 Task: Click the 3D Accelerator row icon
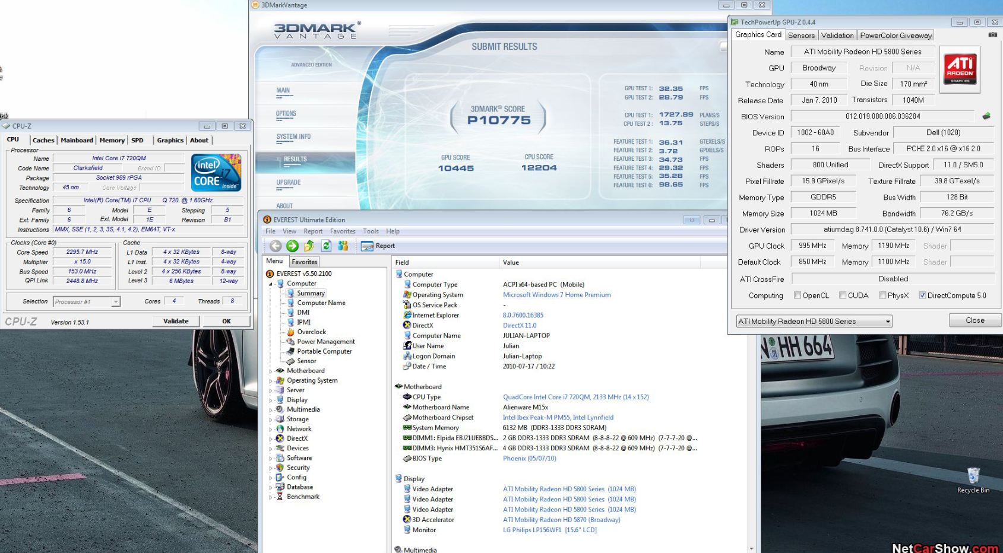pyautogui.click(x=407, y=520)
